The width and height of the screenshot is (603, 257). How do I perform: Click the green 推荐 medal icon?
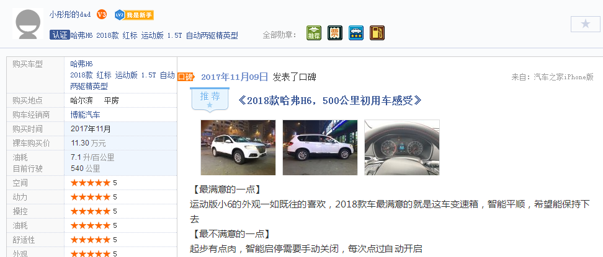click(314, 33)
